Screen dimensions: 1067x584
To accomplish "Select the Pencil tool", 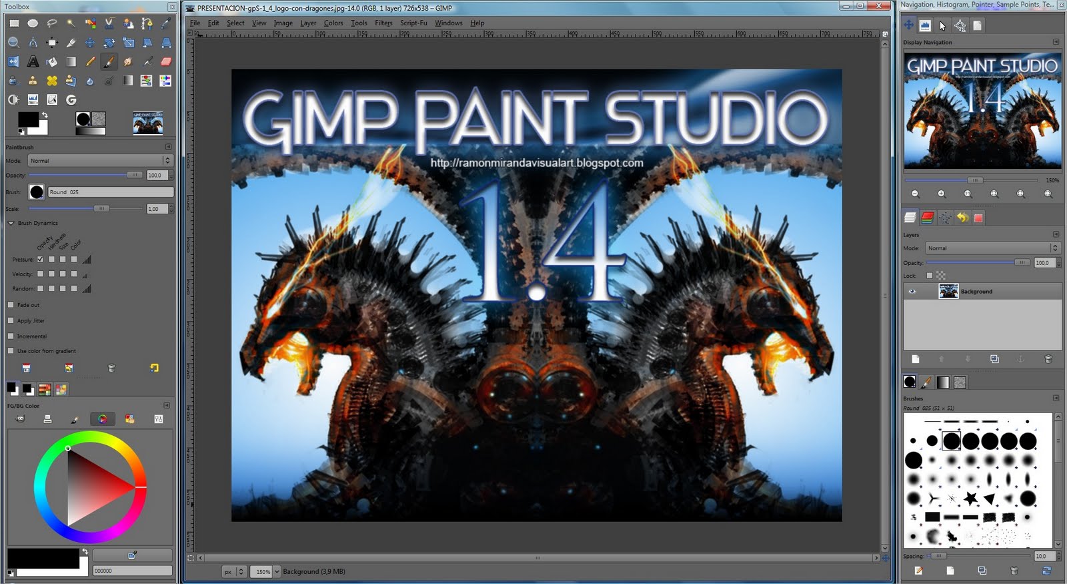I will click(90, 61).
